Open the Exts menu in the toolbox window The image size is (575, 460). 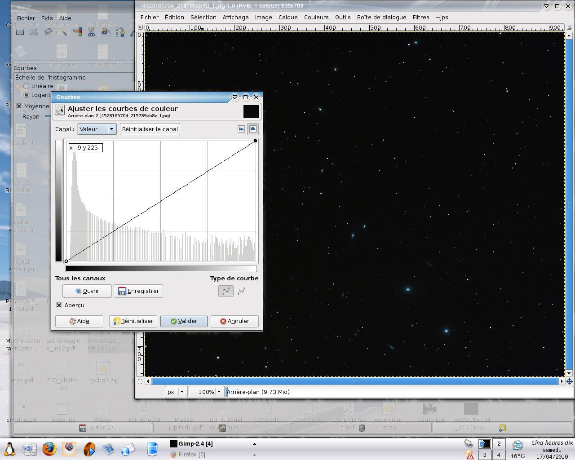47,18
